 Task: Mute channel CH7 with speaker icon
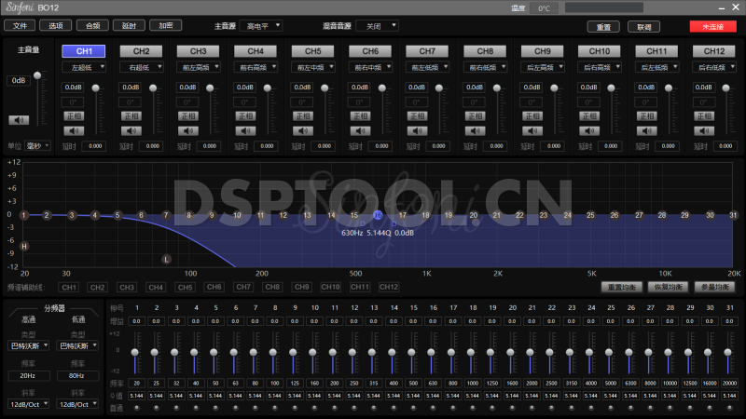(416, 131)
